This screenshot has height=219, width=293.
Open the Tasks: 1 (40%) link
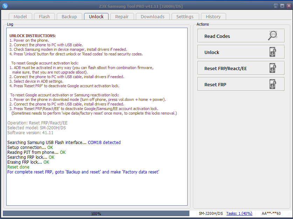pyautogui.click(x=239, y=213)
